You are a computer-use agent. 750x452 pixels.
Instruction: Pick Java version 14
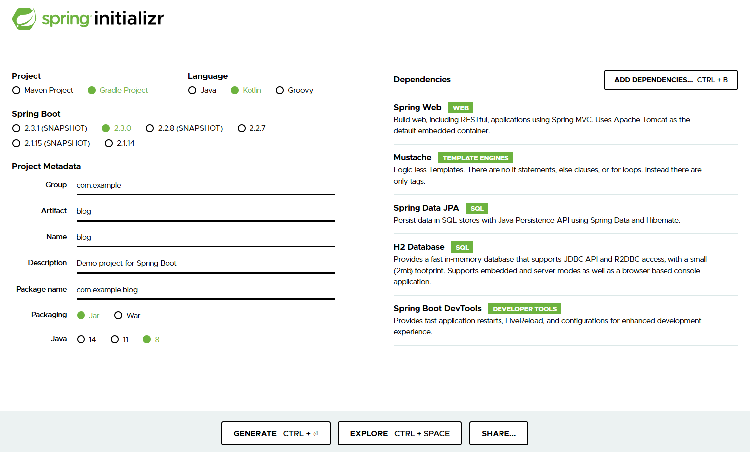pyautogui.click(x=86, y=340)
